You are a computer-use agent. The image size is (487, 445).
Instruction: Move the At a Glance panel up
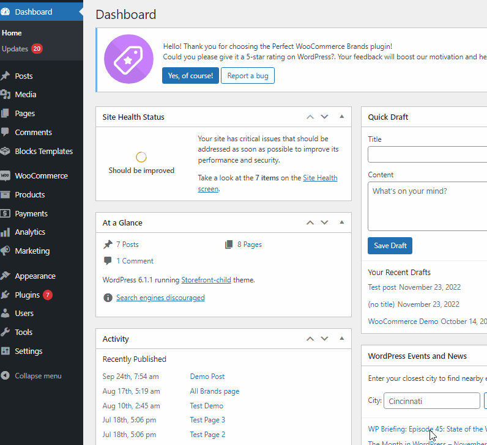310,223
